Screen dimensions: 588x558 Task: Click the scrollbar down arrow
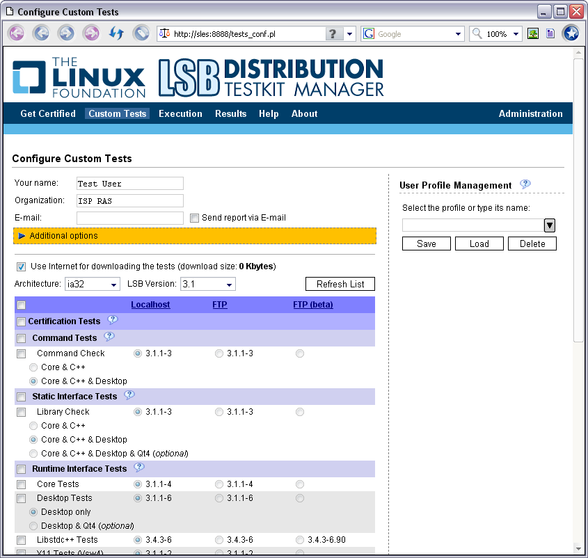tap(579, 549)
